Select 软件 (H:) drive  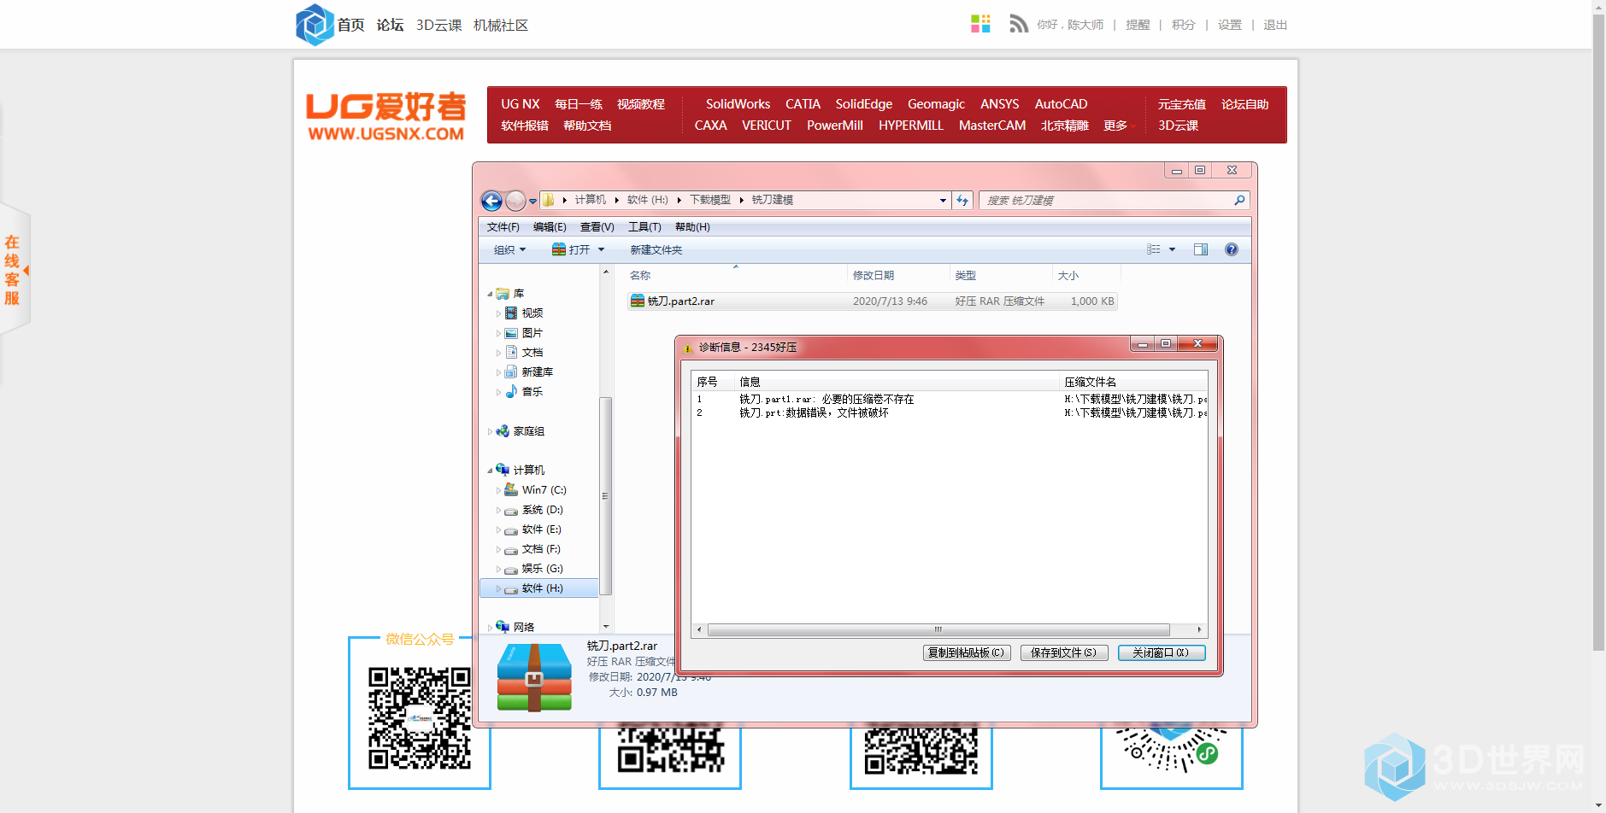(x=538, y=588)
